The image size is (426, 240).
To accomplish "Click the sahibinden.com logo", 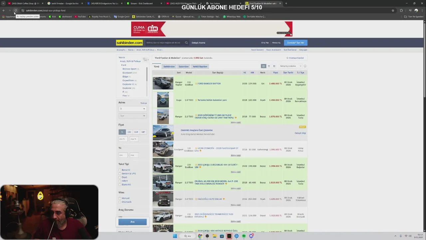I will tap(129, 43).
